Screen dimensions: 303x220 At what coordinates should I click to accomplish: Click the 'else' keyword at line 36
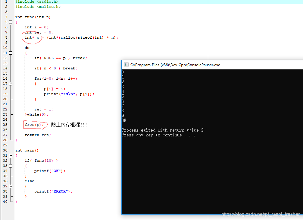click(x=30, y=181)
